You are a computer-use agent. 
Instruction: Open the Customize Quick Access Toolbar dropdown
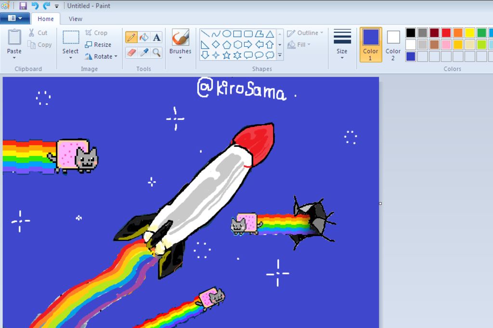point(57,6)
